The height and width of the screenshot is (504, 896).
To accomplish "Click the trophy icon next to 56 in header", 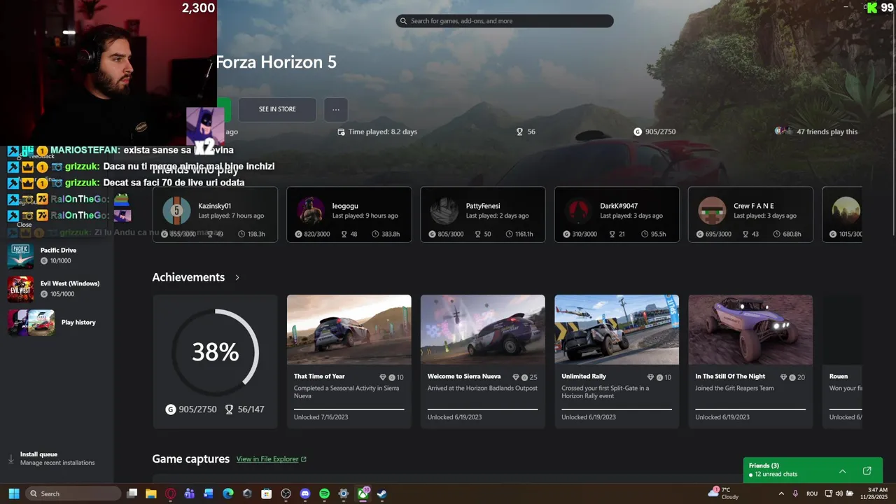I will (x=519, y=132).
